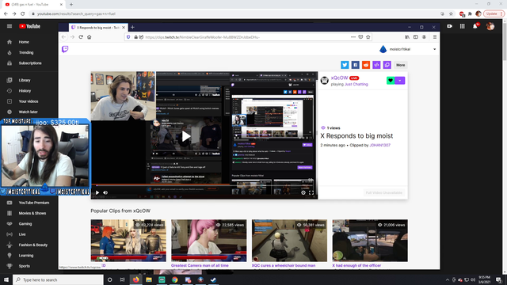Open the xQcOW channel link
The image size is (507, 285).
tap(340, 78)
